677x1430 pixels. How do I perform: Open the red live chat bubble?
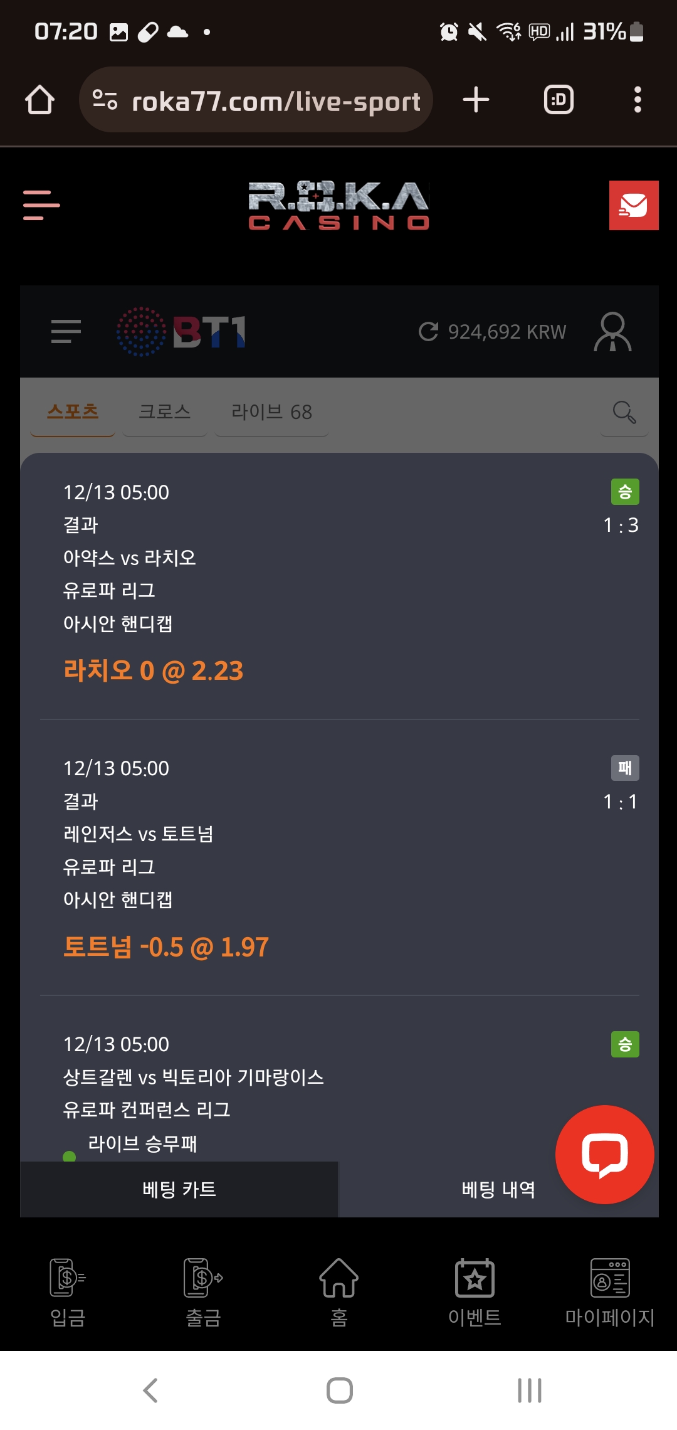click(x=604, y=1154)
